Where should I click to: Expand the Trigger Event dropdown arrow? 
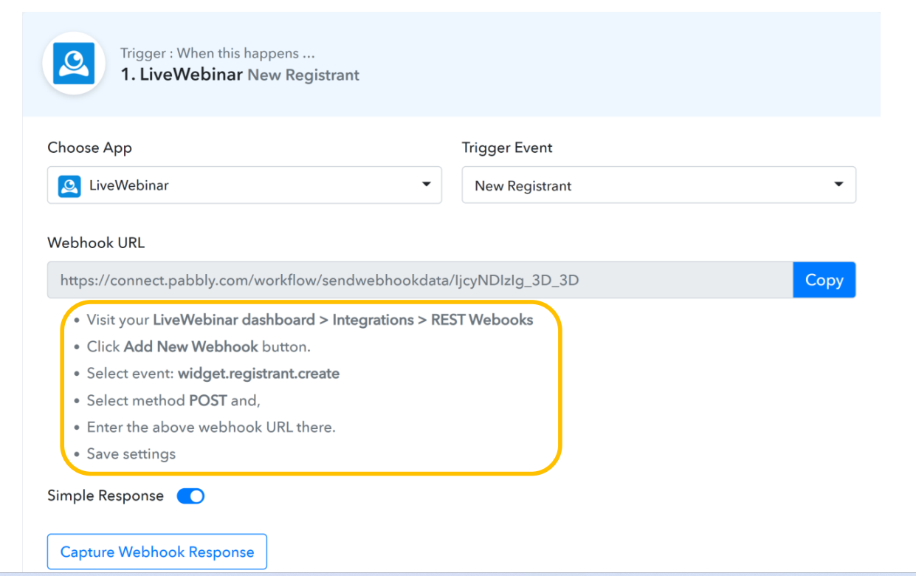pos(838,185)
